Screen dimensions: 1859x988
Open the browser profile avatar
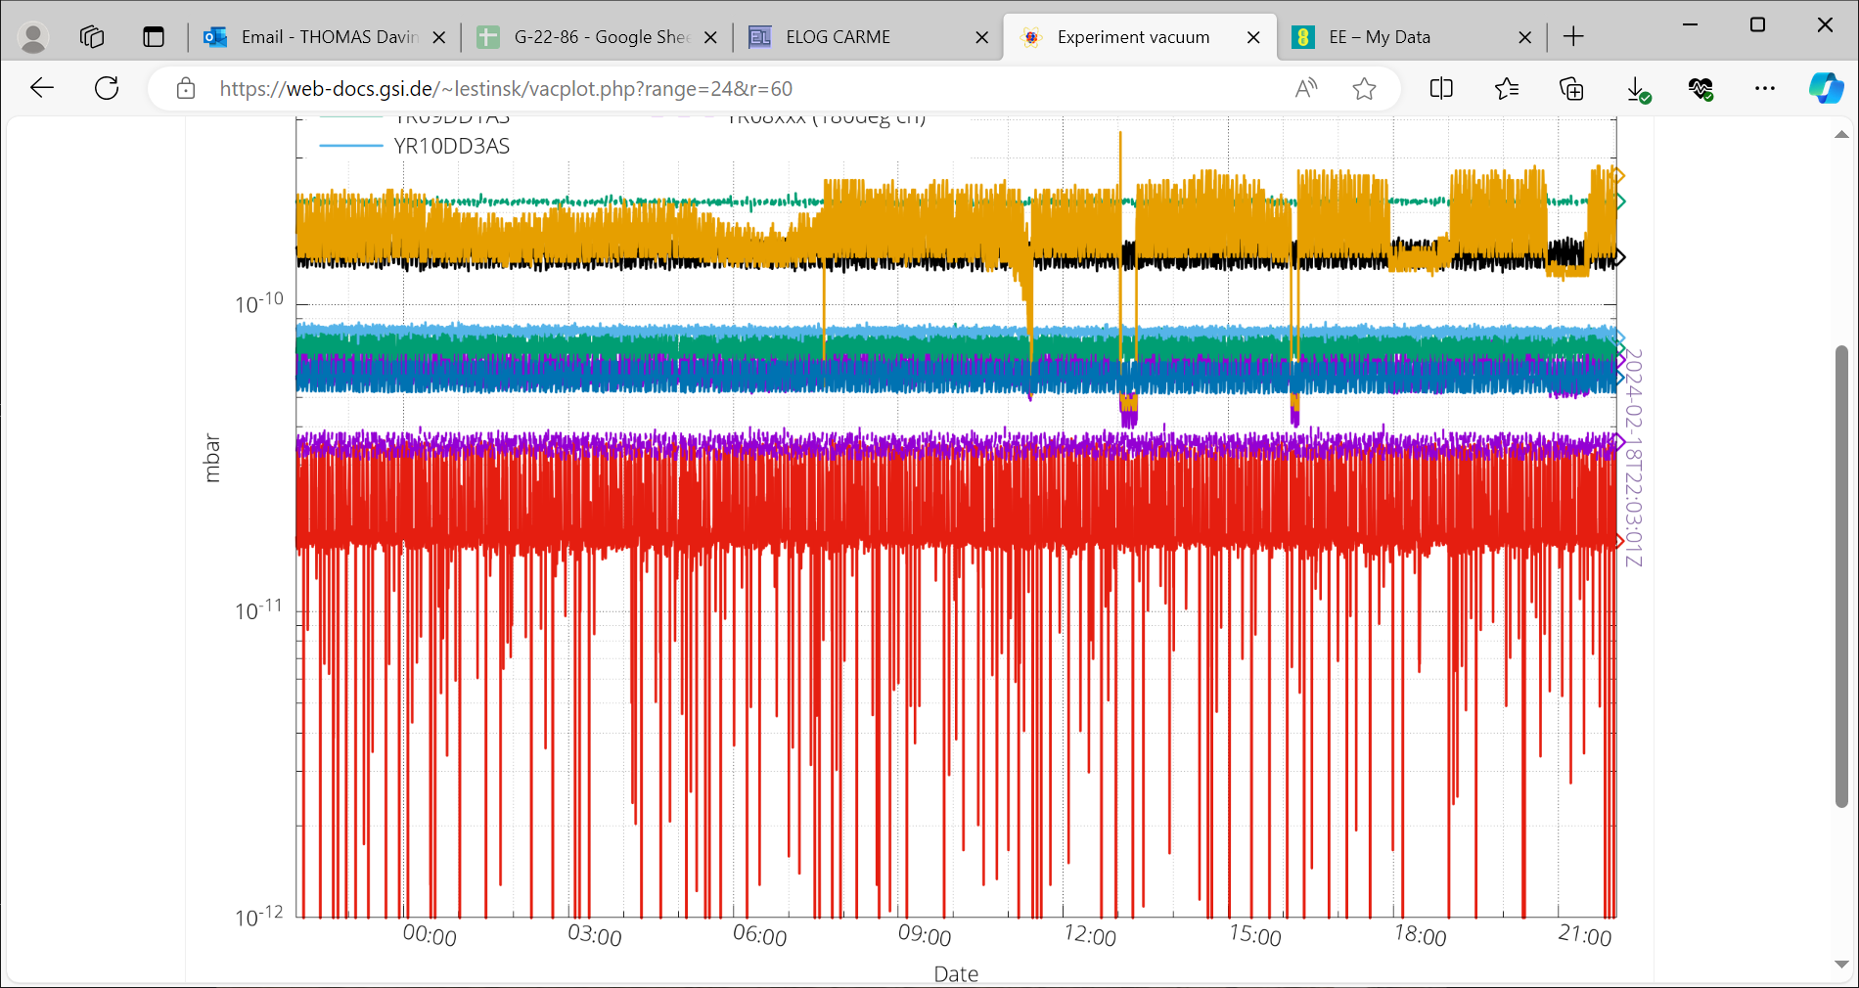coord(34,37)
